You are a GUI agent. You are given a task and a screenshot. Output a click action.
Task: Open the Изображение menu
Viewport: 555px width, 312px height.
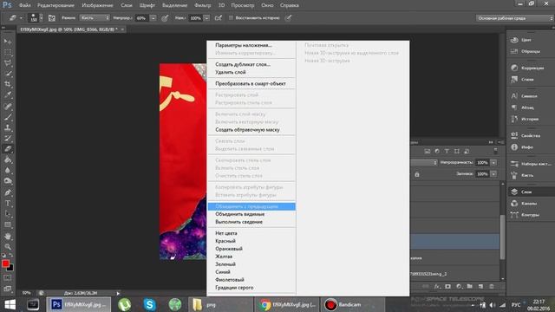pyautogui.click(x=98, y=5)
